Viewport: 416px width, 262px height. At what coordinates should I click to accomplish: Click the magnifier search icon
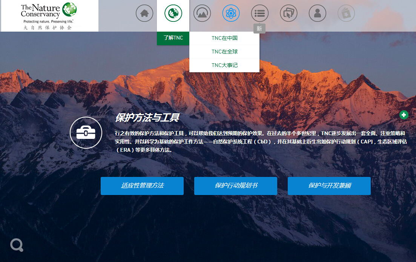click(17, 245)
